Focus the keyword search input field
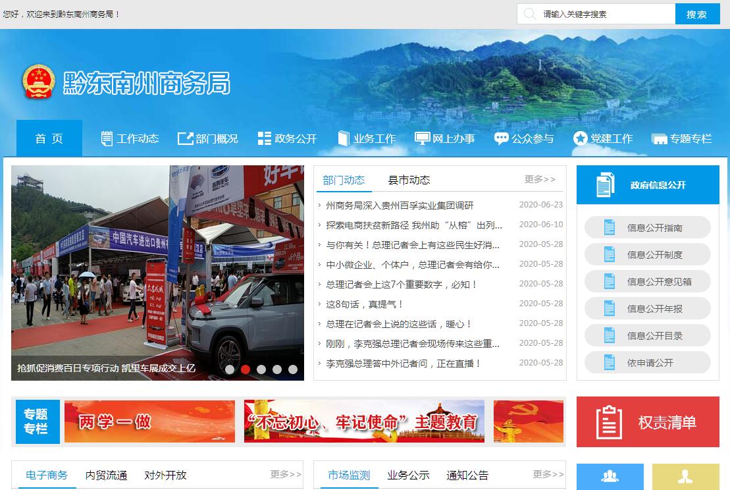730x490 pixels. tap(606, 14)
